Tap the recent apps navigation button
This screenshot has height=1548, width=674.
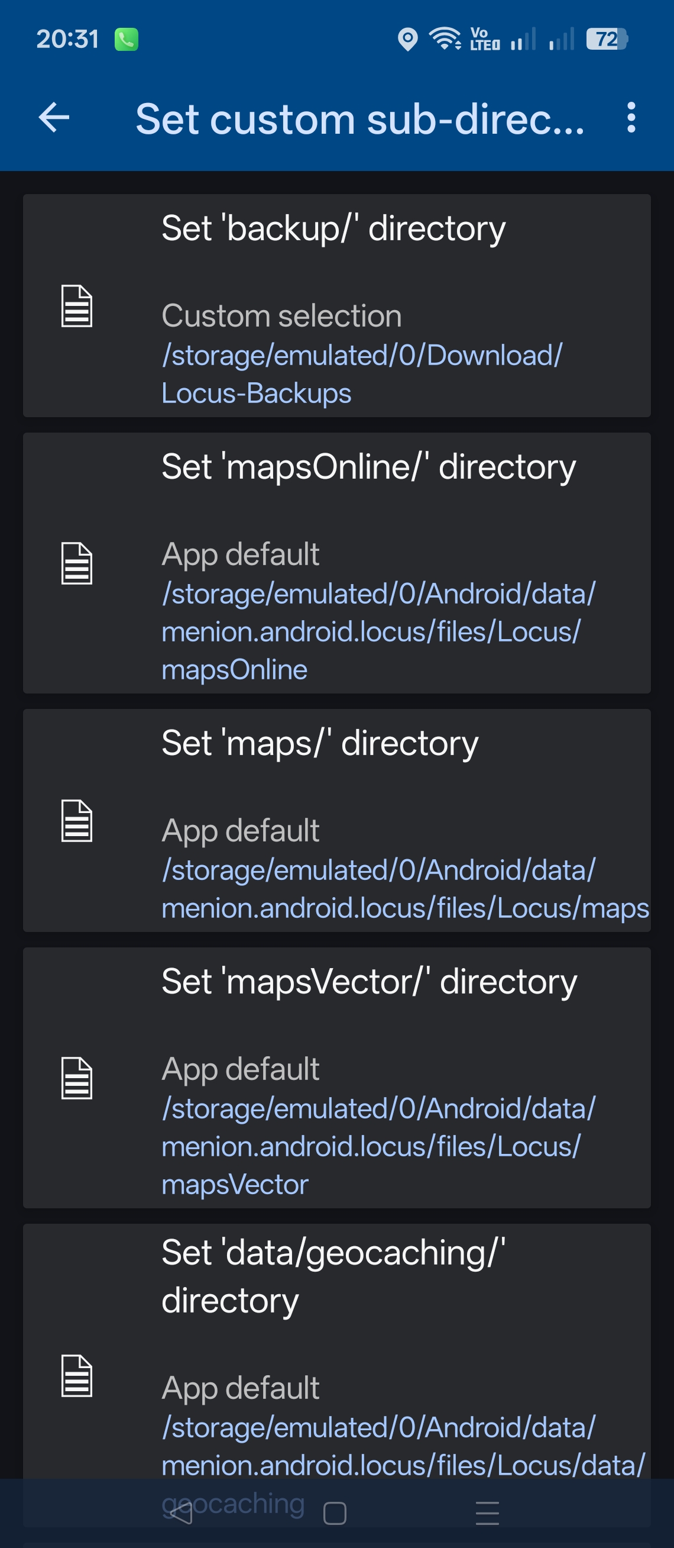(487, 1513)
